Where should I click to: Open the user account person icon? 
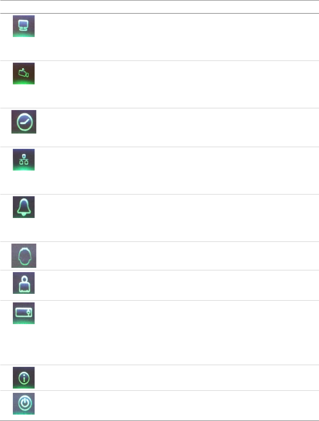[x=24, y=283]
